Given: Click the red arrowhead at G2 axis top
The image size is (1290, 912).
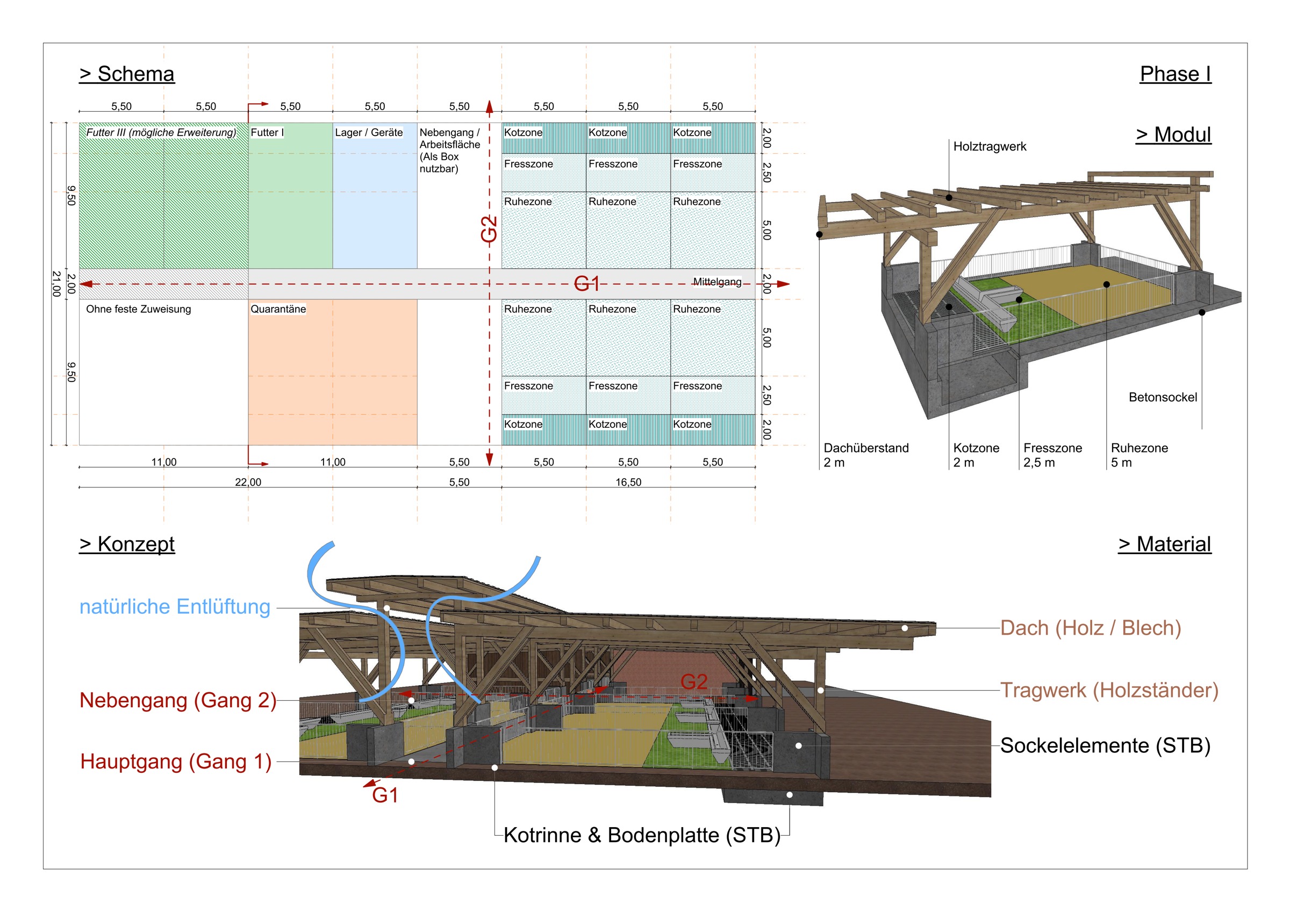Looking at the screenshot, I should 489,107.
